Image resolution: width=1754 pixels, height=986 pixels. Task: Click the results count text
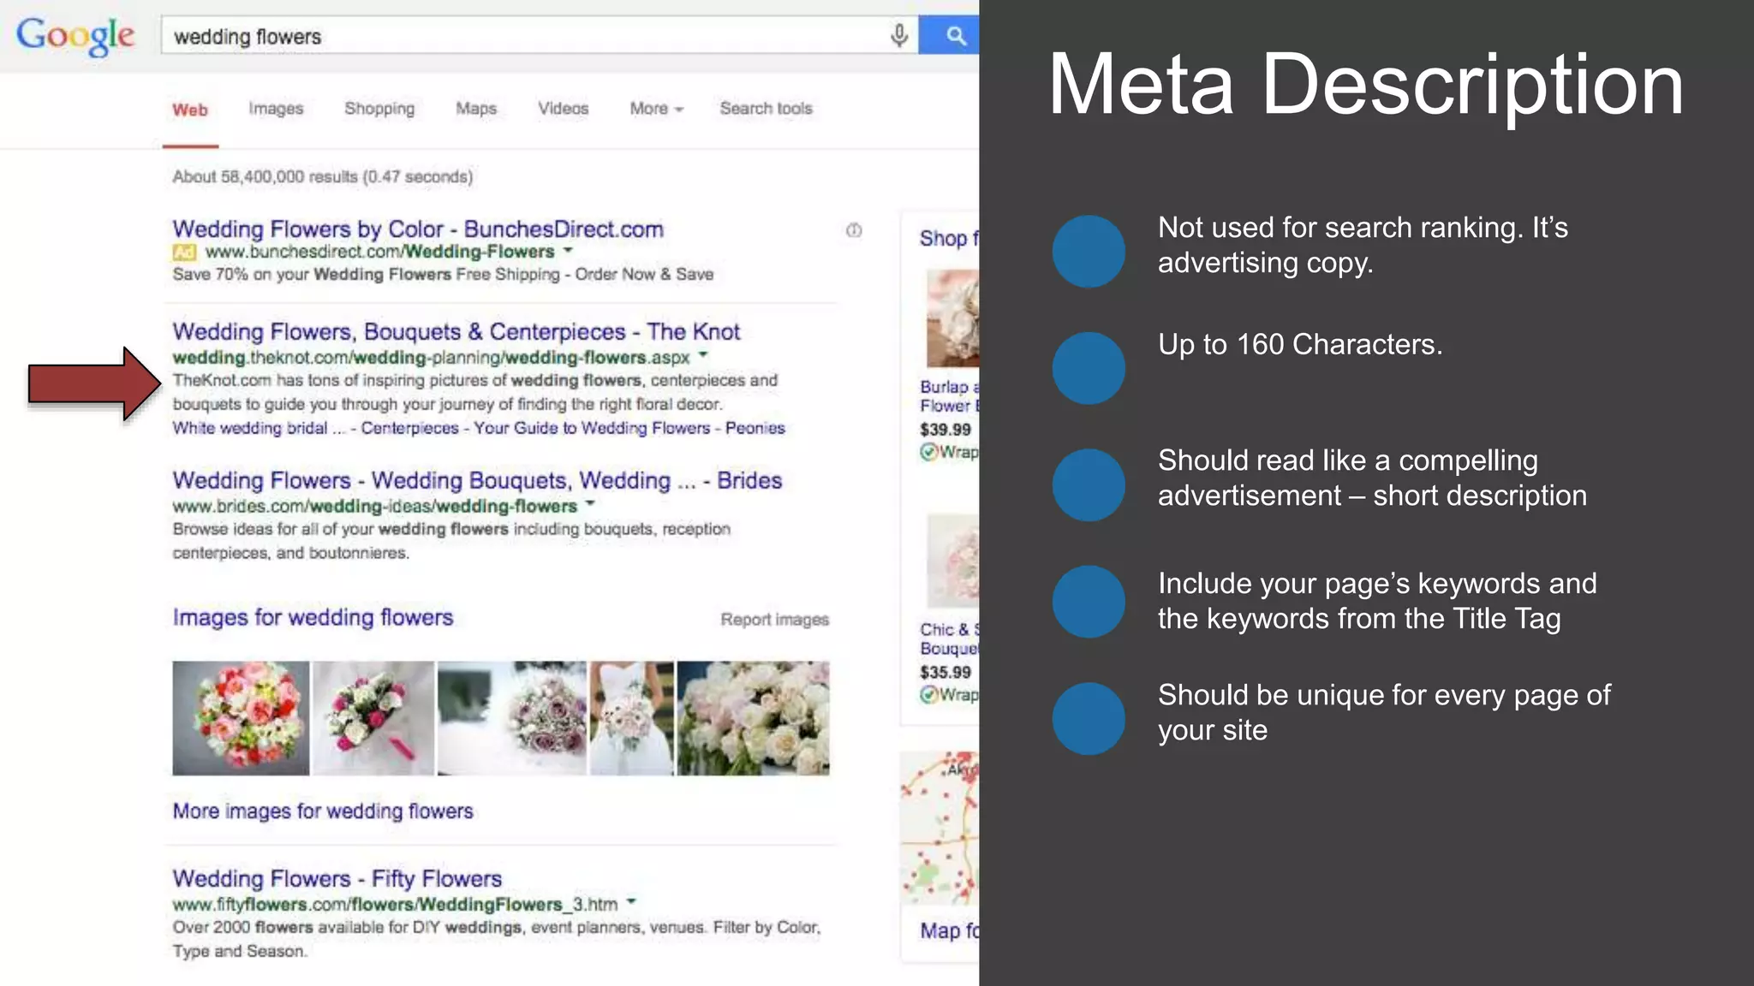pyautogui.click(x=322, y=176)
